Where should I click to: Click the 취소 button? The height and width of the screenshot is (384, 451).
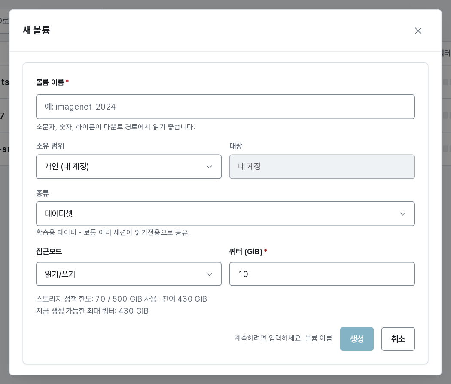(398, 339)
